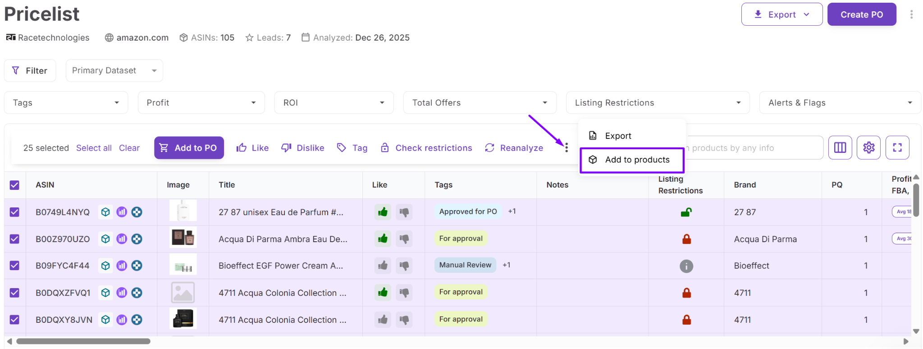Click the blue cross-circle icon next to B0749L4NYQ

[x=137, y=212]
